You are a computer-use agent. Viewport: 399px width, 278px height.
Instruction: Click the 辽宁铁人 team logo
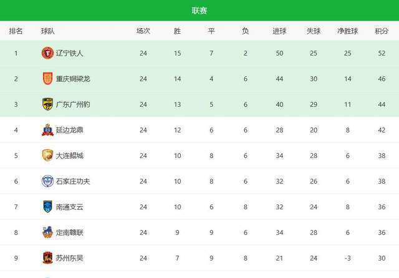pos(47,53)
